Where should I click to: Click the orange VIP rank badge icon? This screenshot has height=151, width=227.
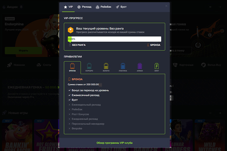tap(71, 30)
